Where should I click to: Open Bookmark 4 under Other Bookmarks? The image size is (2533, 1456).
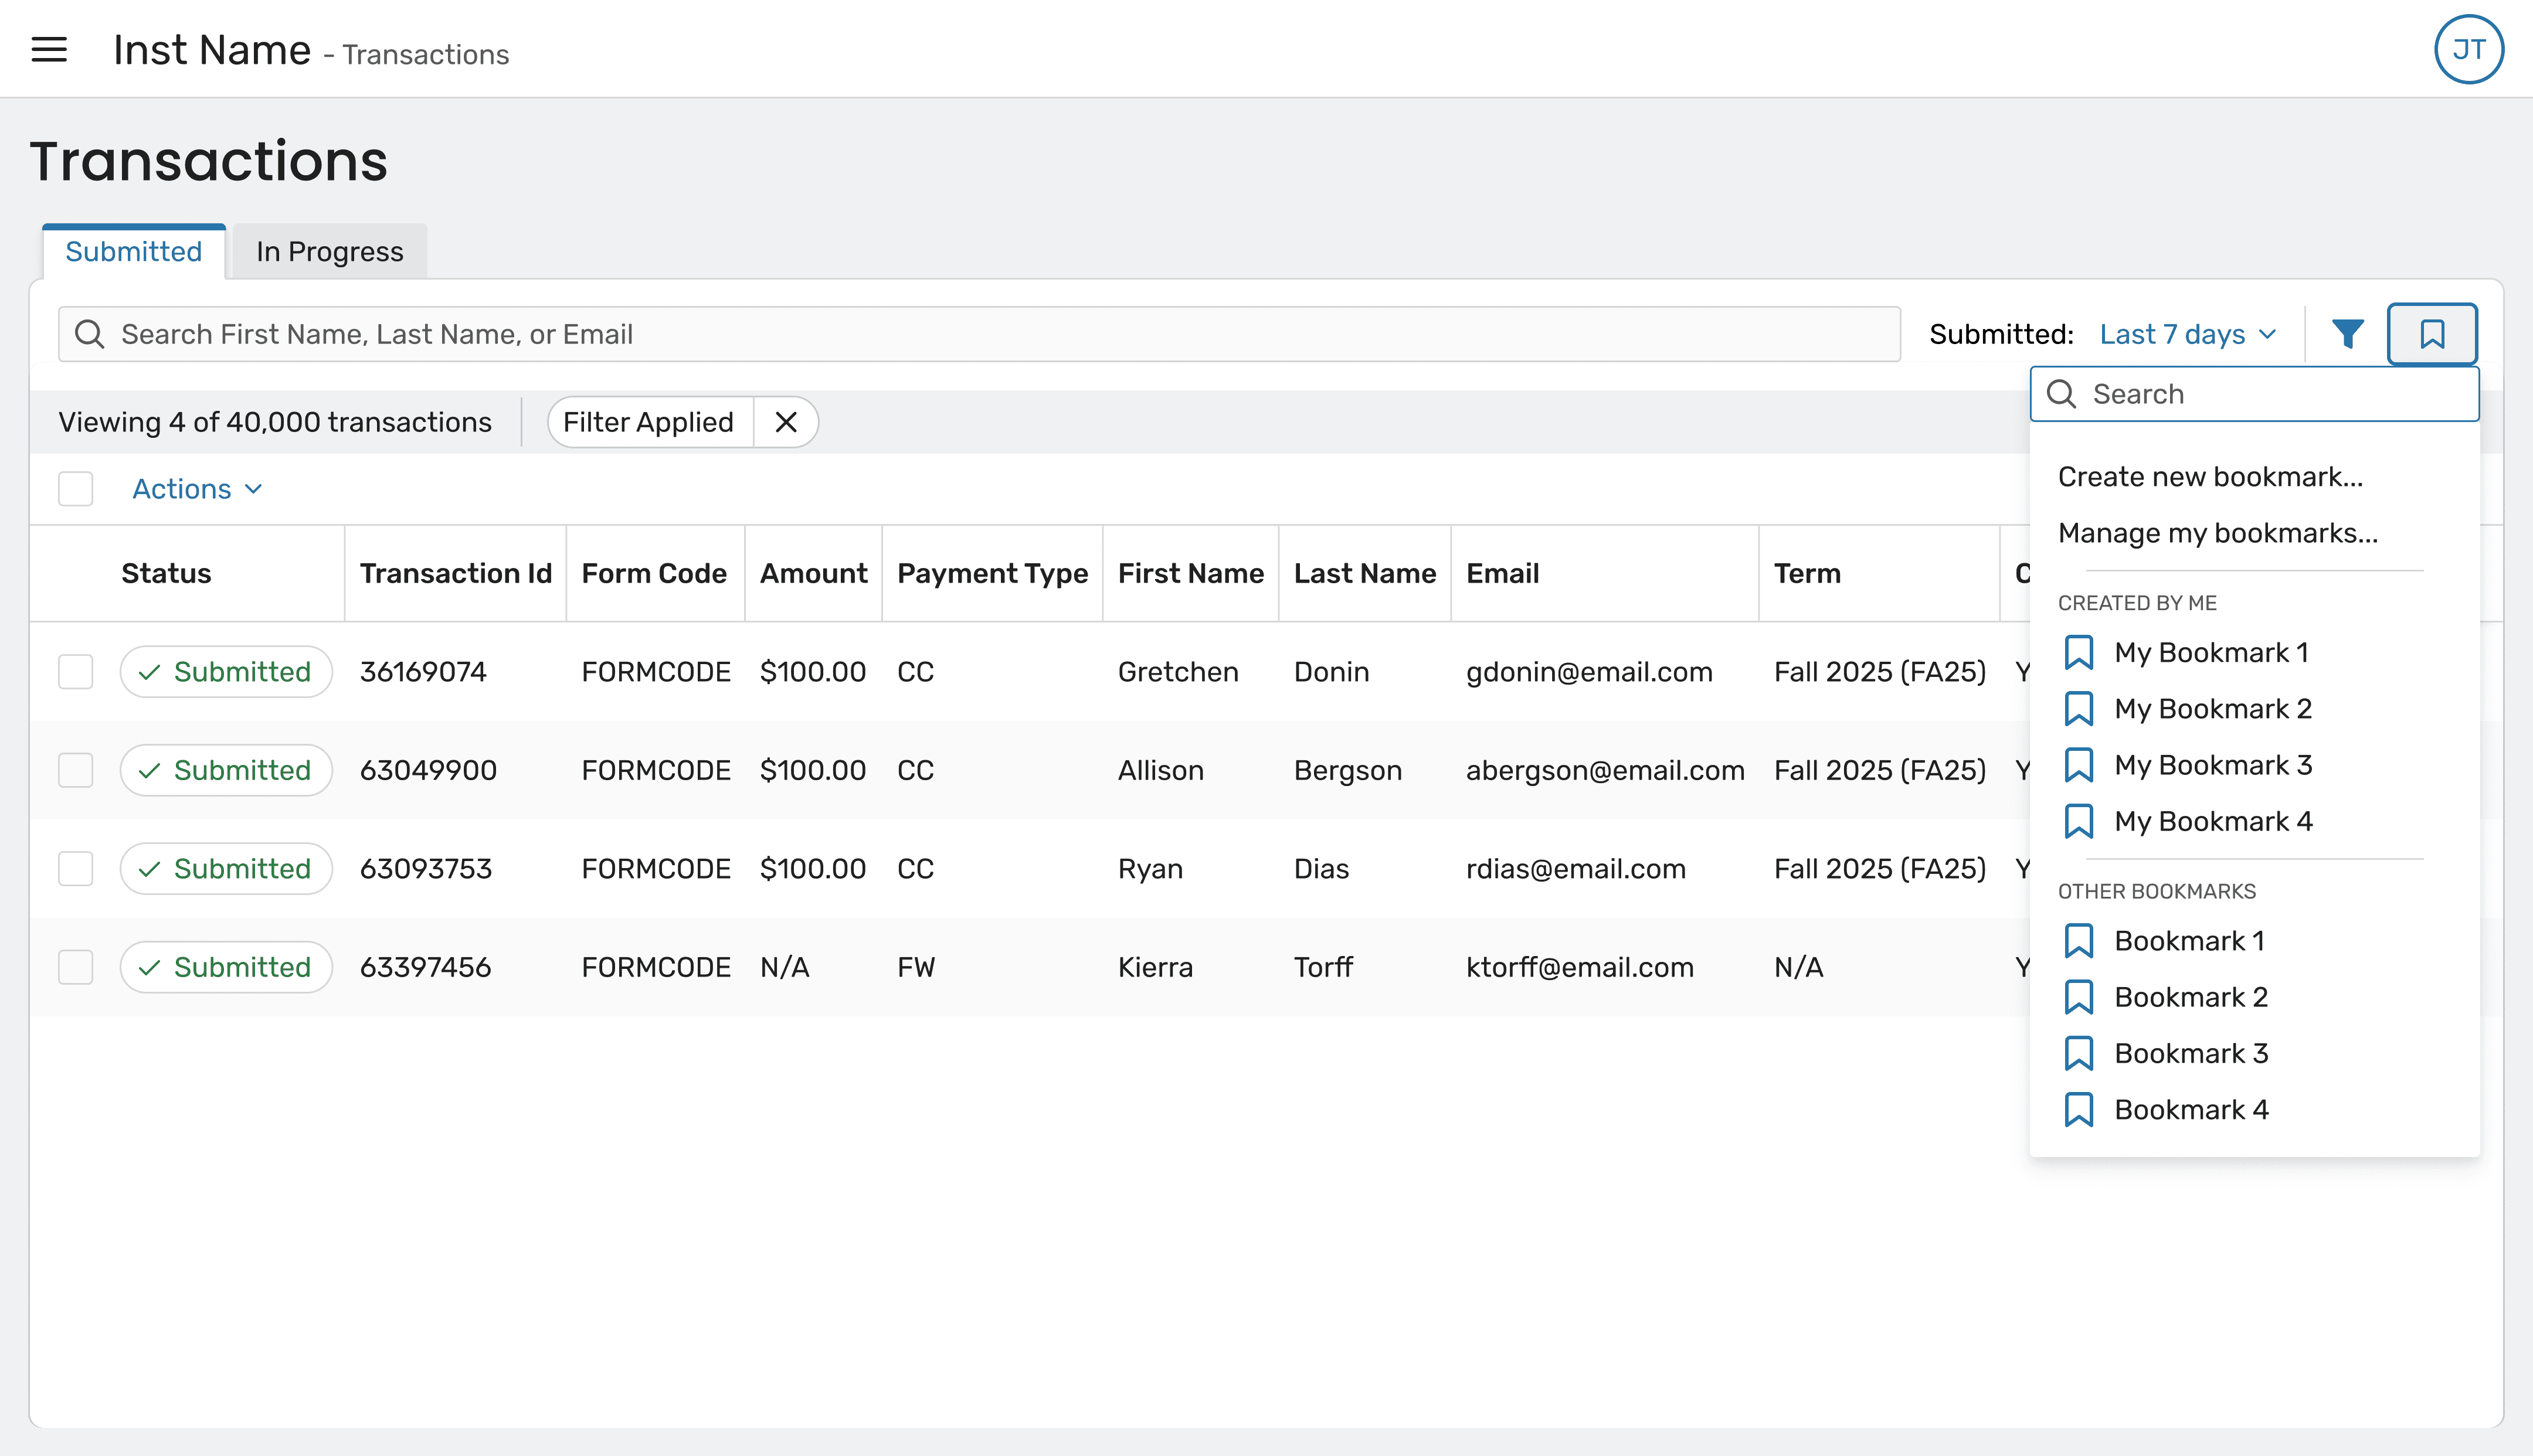coord(2190,1110)
